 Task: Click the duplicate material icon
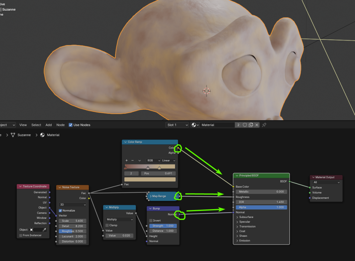pos(251,125)
